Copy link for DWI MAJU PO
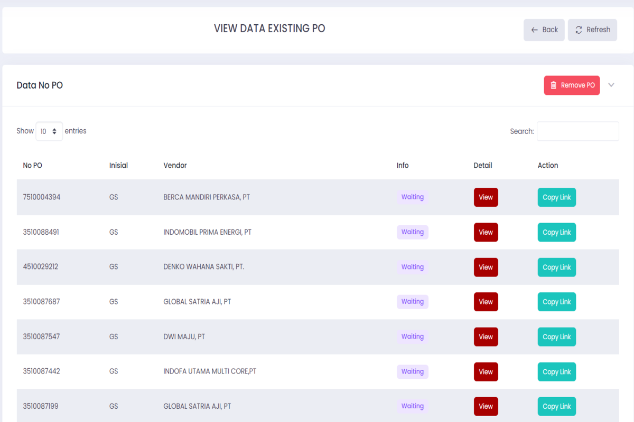Image resolution: width=634 pixels, height=422 pixels. (556, 337)
